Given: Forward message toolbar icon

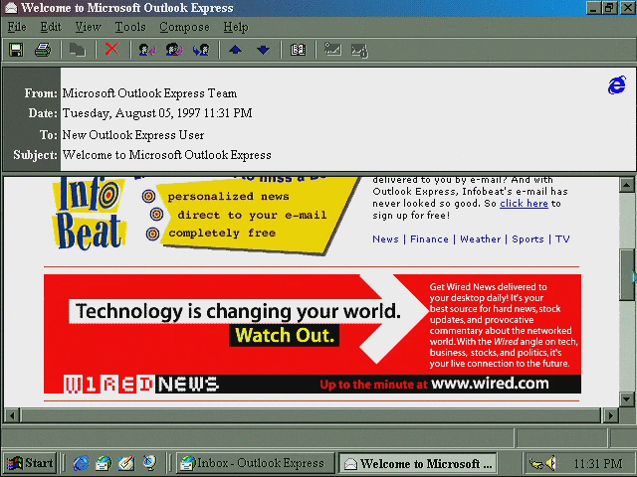Looking at the screenshot, I should coord(201,50).
